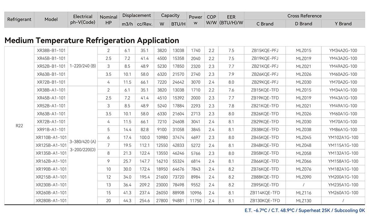
Task: Click model XR125B-A1-101
Action: tap(51, 145)
